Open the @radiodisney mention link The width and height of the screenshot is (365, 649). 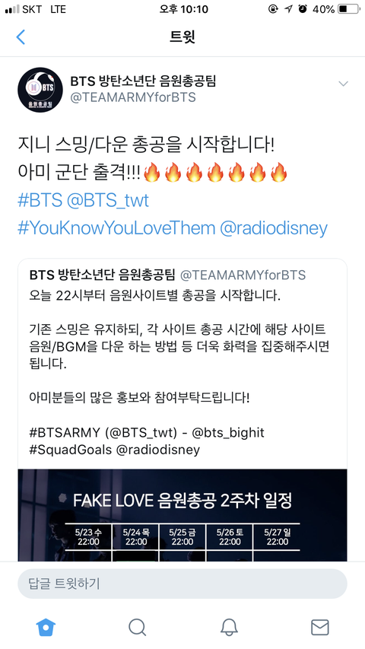[274, 228]
